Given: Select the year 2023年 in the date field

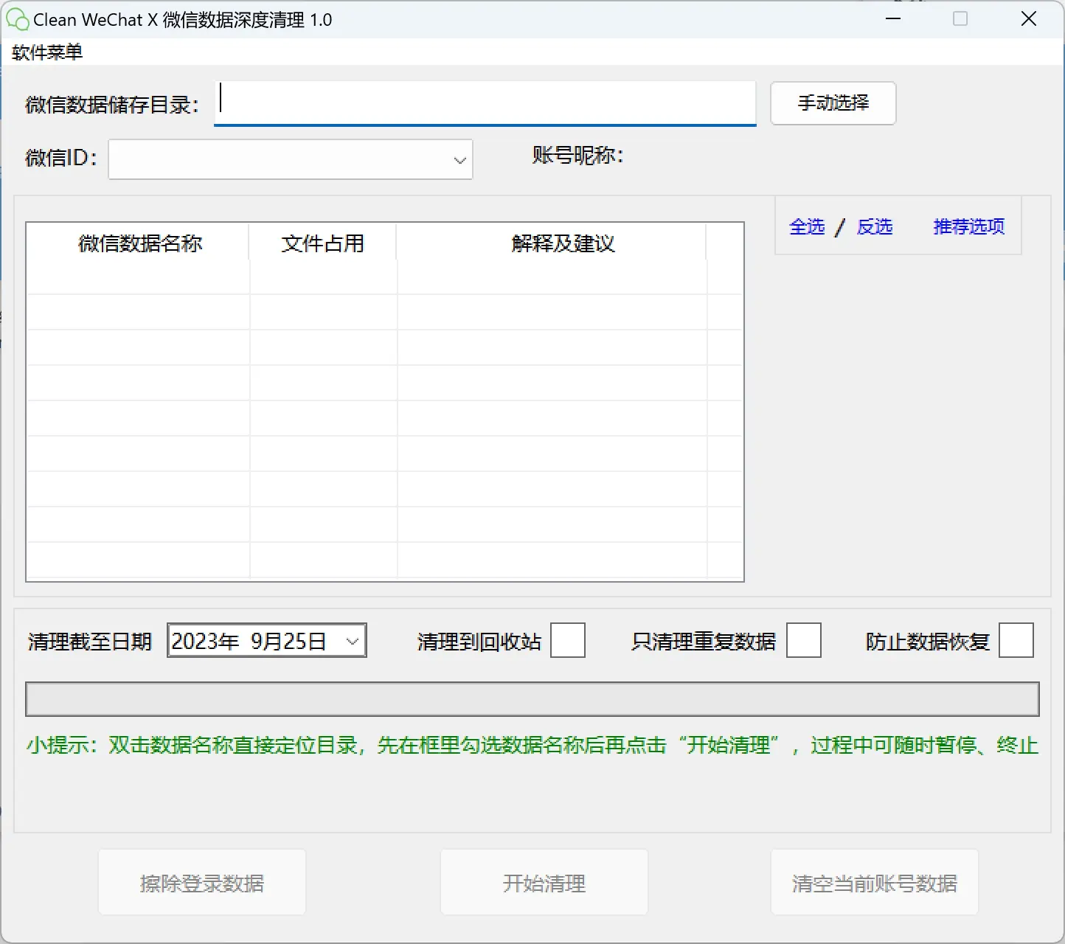Looking at the screenshot, I should click(x=205, y=641).
